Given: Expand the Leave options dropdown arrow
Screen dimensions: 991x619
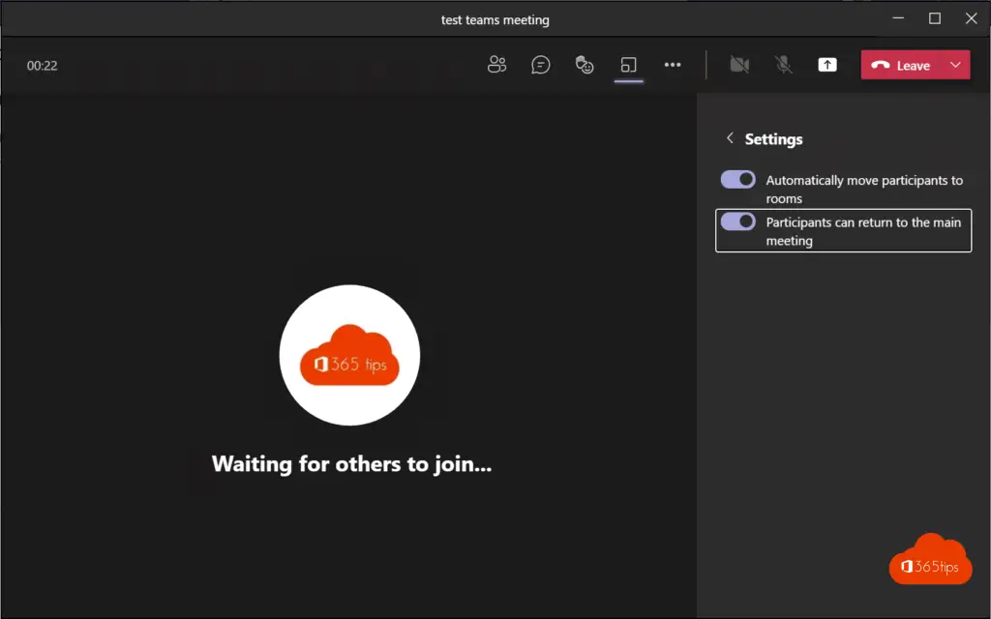Looking at the screenshot, I should (955, 65).
